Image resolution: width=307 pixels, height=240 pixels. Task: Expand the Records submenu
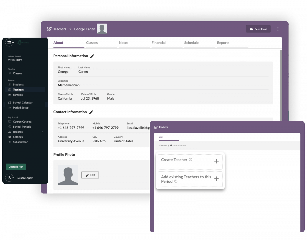coord(42,132)
